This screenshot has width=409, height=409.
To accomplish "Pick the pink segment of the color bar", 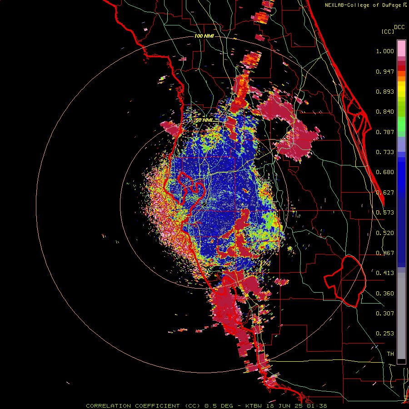I will pyautogui.click(x=401, y=49).
